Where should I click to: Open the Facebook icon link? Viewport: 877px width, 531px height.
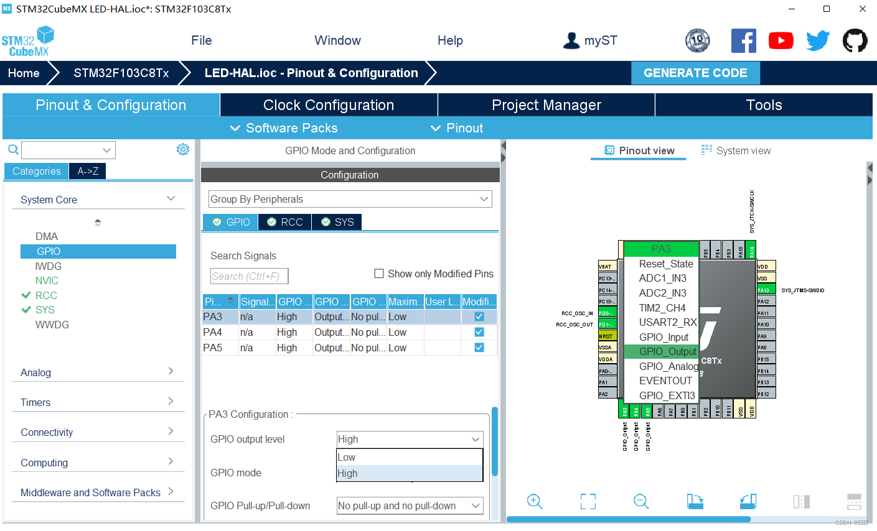click(x=744, y=41)
